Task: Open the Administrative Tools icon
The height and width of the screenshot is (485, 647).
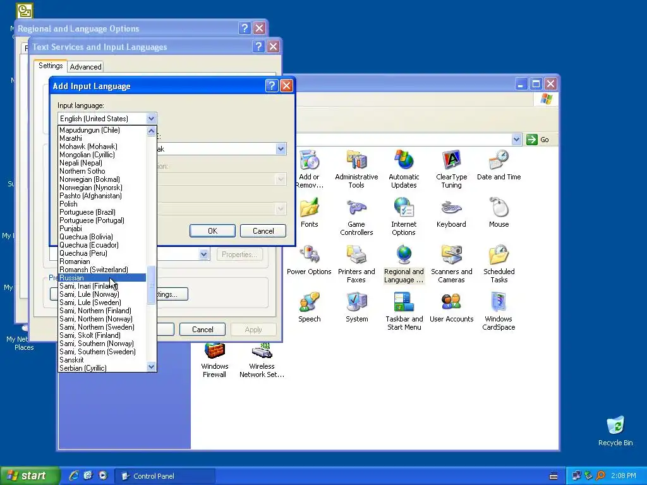Action: (356, 160)
